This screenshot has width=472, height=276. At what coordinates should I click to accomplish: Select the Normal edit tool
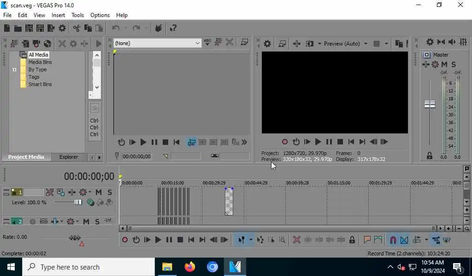(241, 240)
